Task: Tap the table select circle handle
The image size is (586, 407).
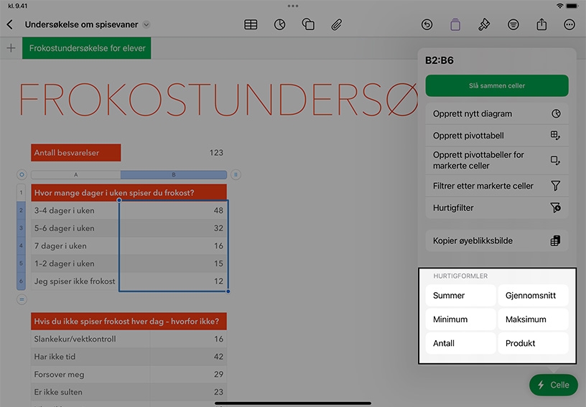Action: coord(22,174)
